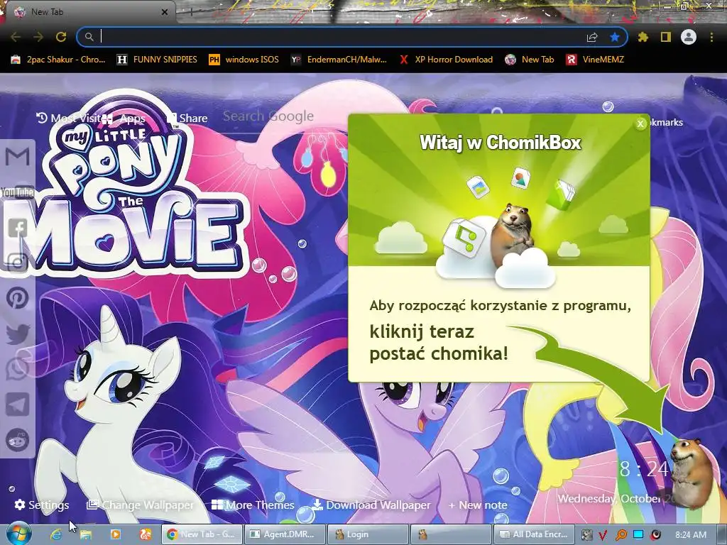Click Change Wallpaper

[141, 505]
